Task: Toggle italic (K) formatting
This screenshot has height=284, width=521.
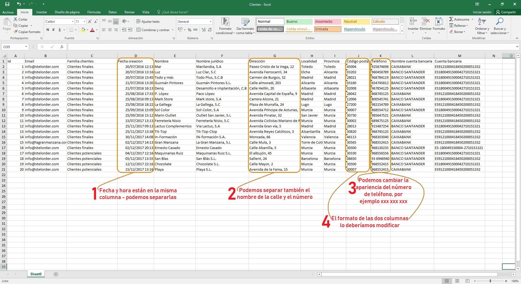Action: pos(53,30)
